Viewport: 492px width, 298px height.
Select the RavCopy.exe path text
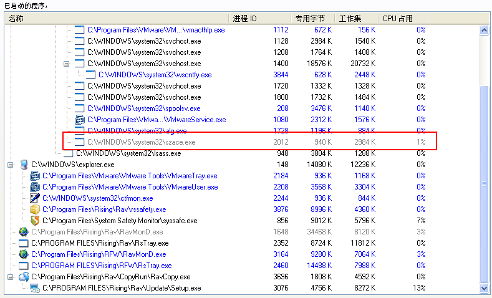tap(111, 277)
